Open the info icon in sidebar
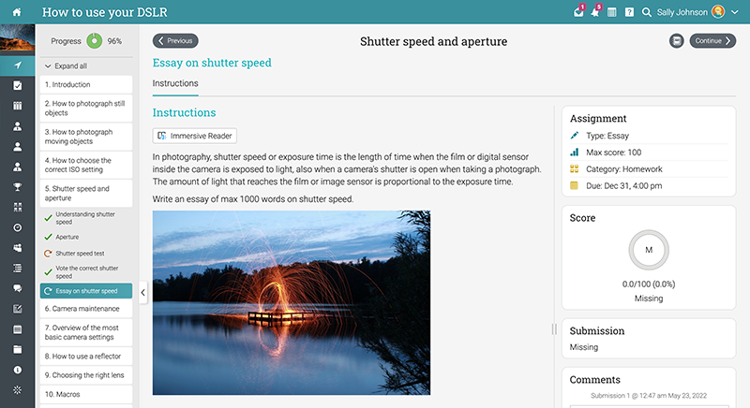 pos(17,370)
